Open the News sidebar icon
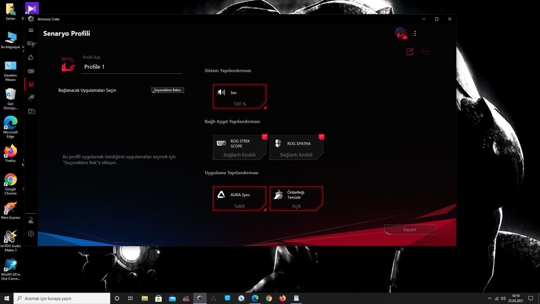Screen dimensions: 540x304 31,111
